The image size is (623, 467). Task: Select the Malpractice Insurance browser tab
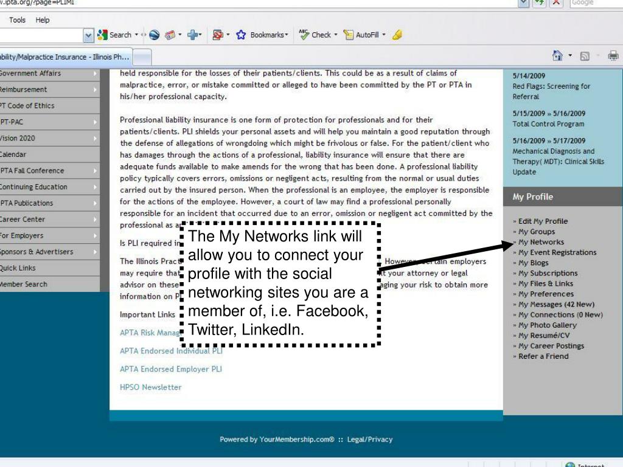(66, 57)
